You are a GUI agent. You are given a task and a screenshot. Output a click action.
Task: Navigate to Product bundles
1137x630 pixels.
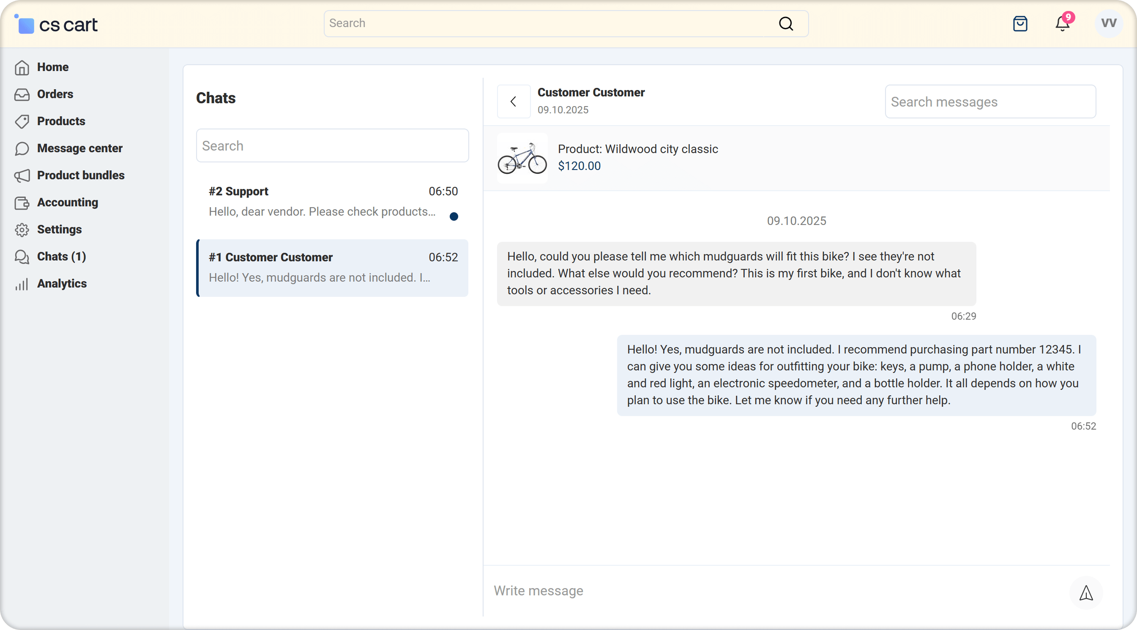(x=80, y=175)
